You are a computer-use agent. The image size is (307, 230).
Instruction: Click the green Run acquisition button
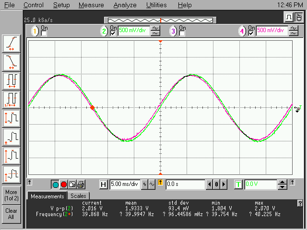pyautogui.click(x=56, y=184)
